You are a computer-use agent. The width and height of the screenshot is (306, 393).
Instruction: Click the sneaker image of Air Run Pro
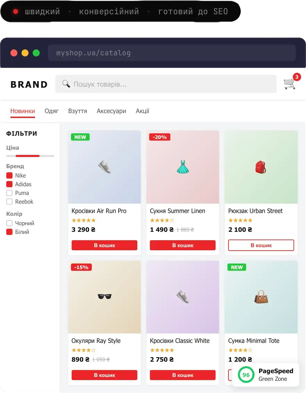click(x=105, y=167)
